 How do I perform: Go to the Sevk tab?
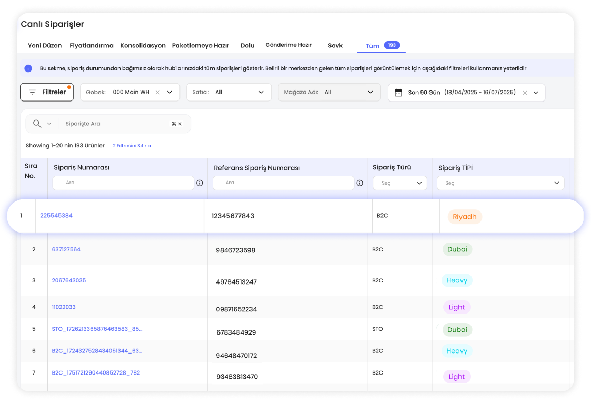(335, 45)
